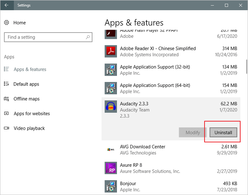Screen dimensions: 248x195
Task: Open Default apps settings
Action: [26, 84]
